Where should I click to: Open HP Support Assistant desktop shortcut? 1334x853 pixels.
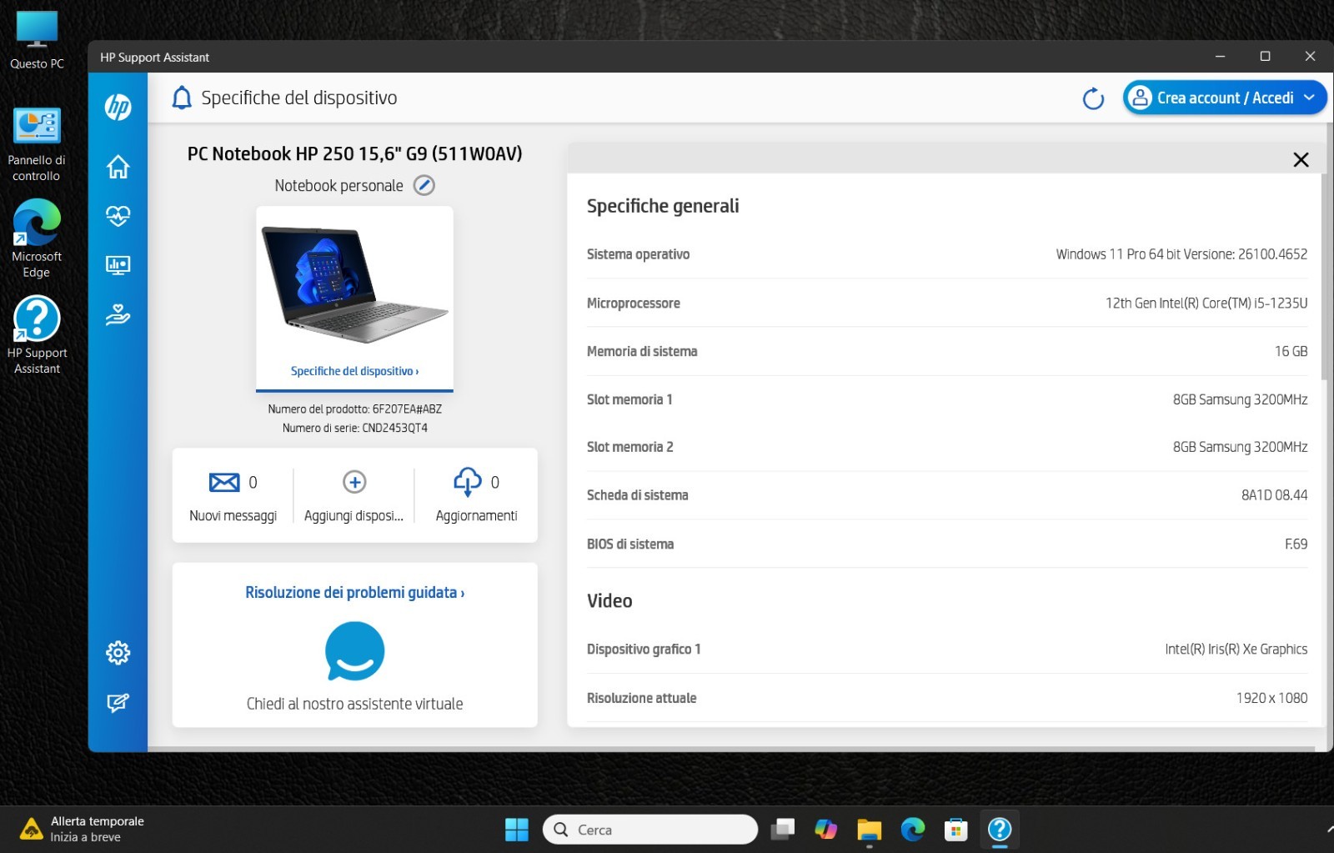(x=37, y=335)
